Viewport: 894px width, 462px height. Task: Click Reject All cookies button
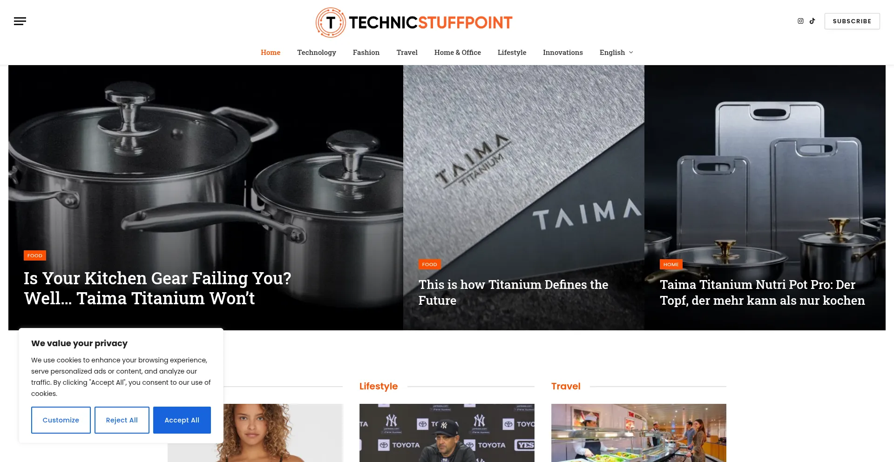coord(122,420)
